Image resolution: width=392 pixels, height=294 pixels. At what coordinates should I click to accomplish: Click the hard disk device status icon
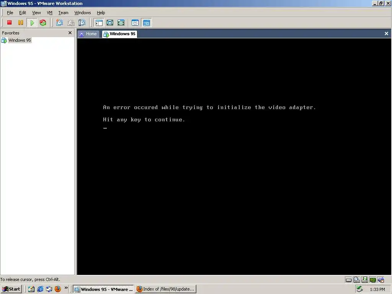[348, 280]
